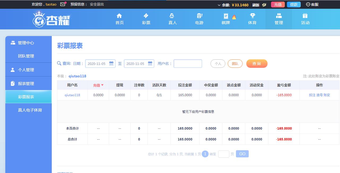Screen dimensions: 340x173
Task: Click the 本级 qiutao118 breadcrumb link
Action: click(x=77, y=76)
